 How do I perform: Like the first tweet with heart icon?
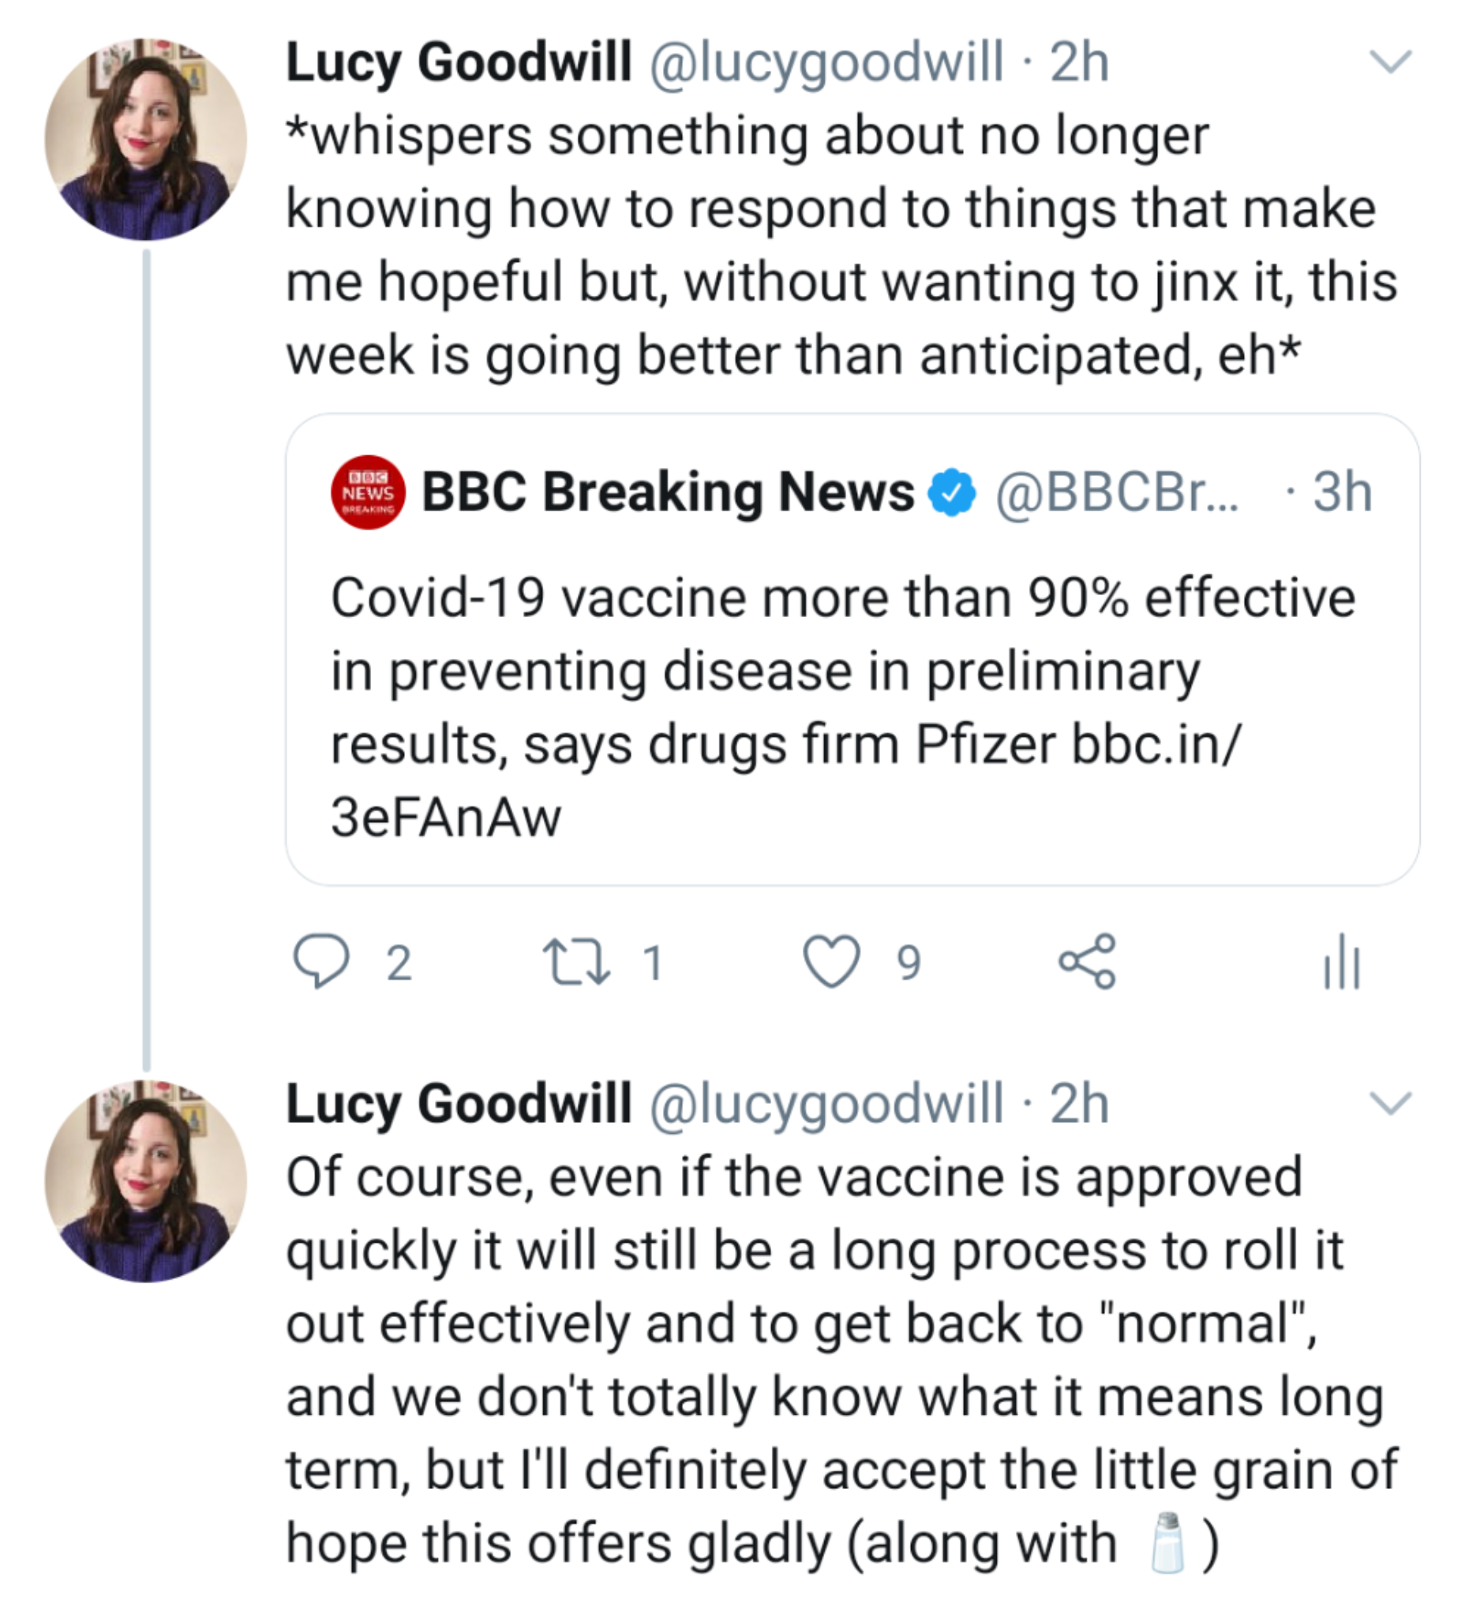[x=831, y=961]
